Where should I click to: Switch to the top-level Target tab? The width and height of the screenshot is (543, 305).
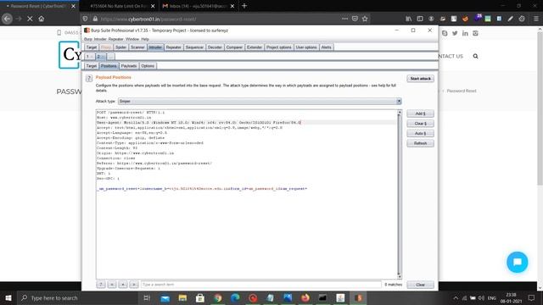point(92,47)
